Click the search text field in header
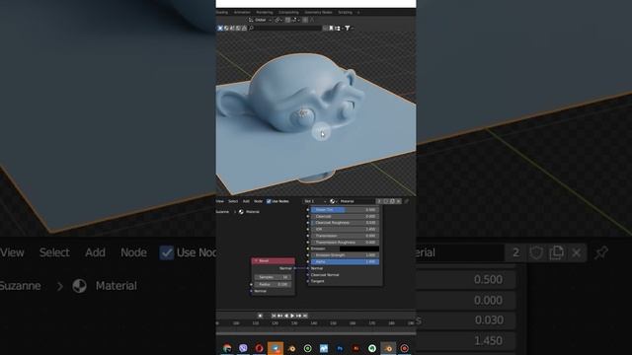 [289, 28]
